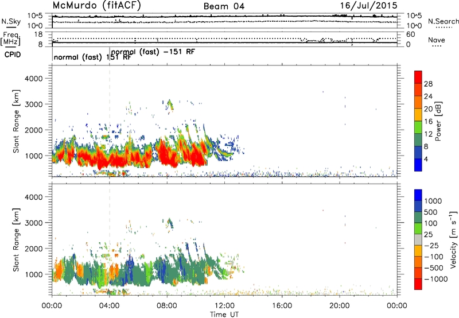Click the '12:00' time axis tick label
The width and height of the screenshot is (459, 318).
click(x=224, y=306)
